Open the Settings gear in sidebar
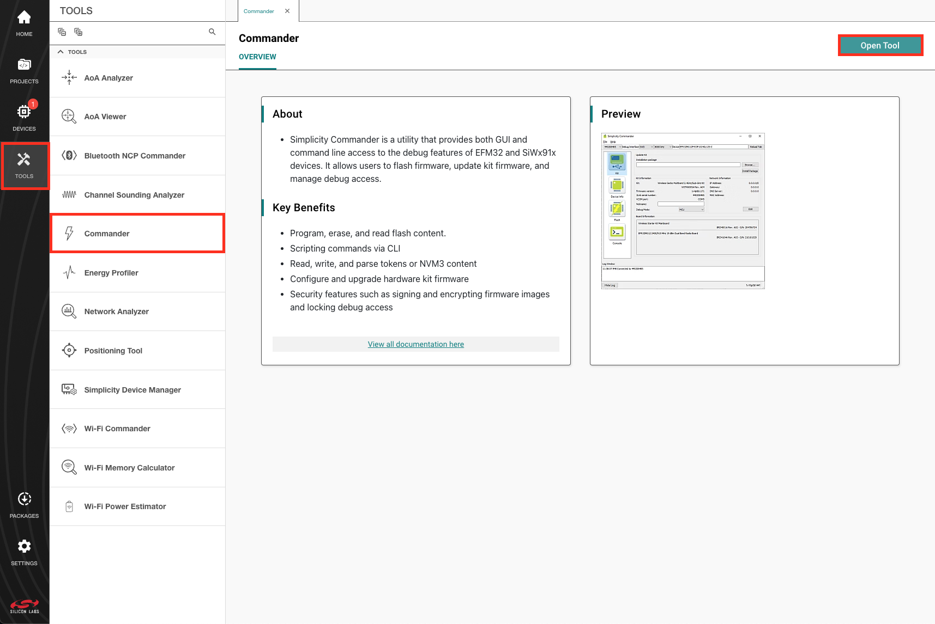 [x=24, y=553]
